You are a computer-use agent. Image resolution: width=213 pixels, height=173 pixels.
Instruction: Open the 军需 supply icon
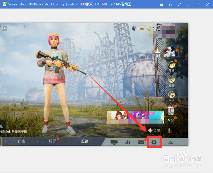(x=172, y=82)
